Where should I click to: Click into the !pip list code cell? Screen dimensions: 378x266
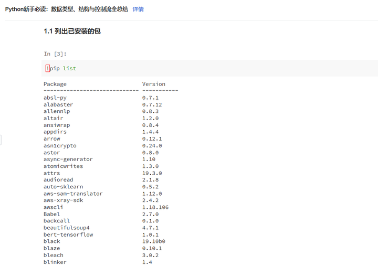[209, 68]
